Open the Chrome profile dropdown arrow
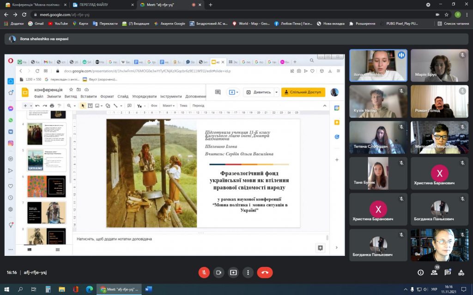Viewport: 473px width, 295px height. (x=428, y=5)
